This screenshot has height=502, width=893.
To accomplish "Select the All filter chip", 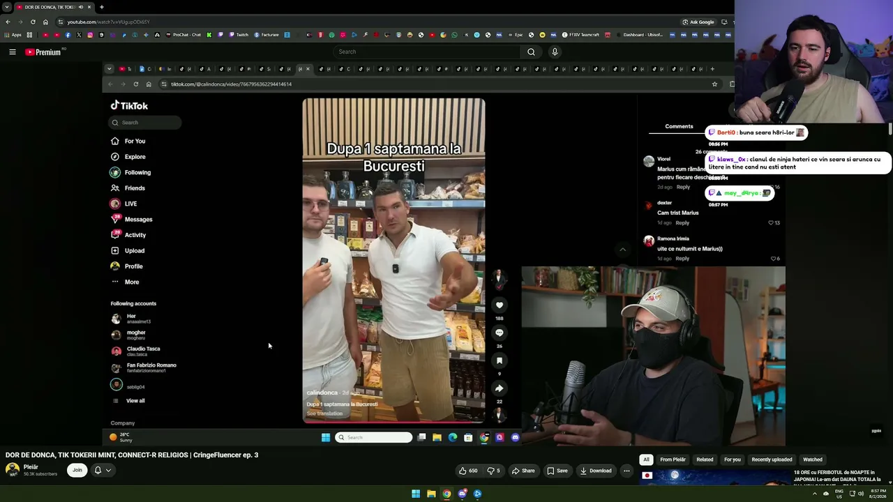I will [x=646, y=459].
